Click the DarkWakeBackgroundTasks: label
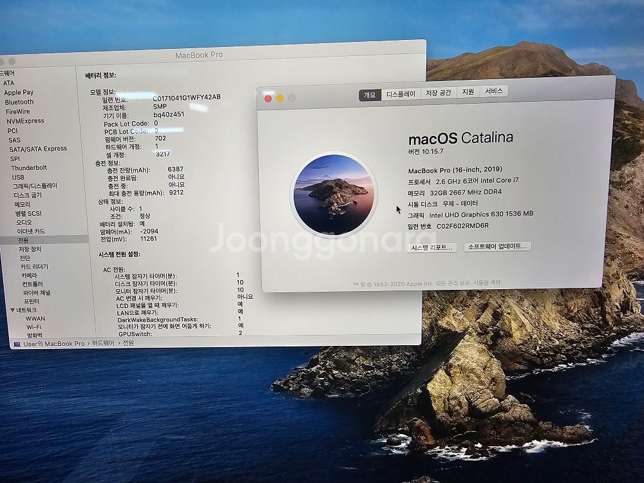This screenshot has height=483, width=644. click(x=158, y=319)
